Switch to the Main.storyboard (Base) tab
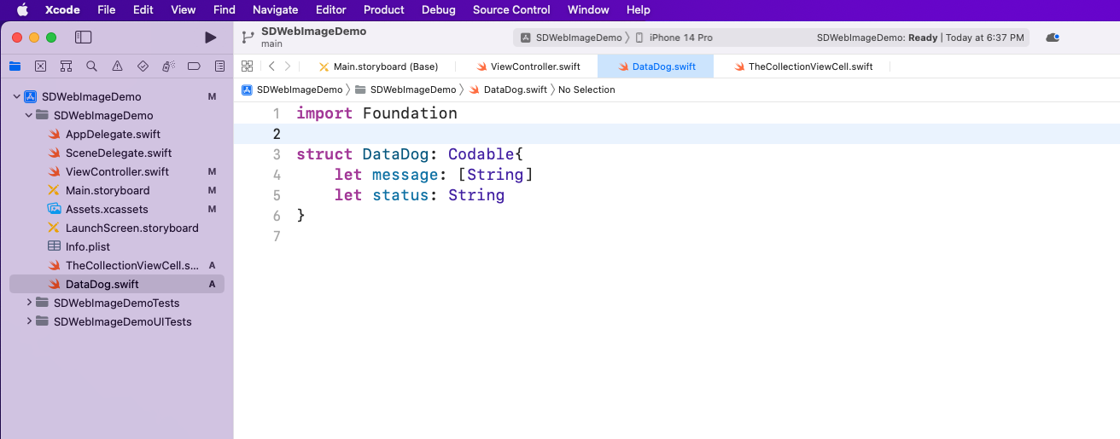 [x=378, y=66]
